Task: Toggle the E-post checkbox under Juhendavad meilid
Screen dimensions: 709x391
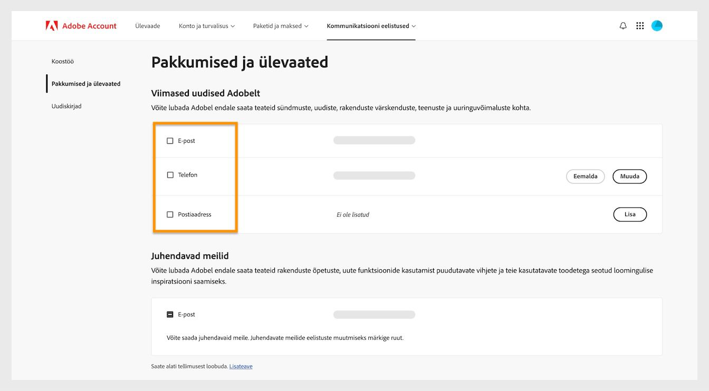Action: pos(170,314)
